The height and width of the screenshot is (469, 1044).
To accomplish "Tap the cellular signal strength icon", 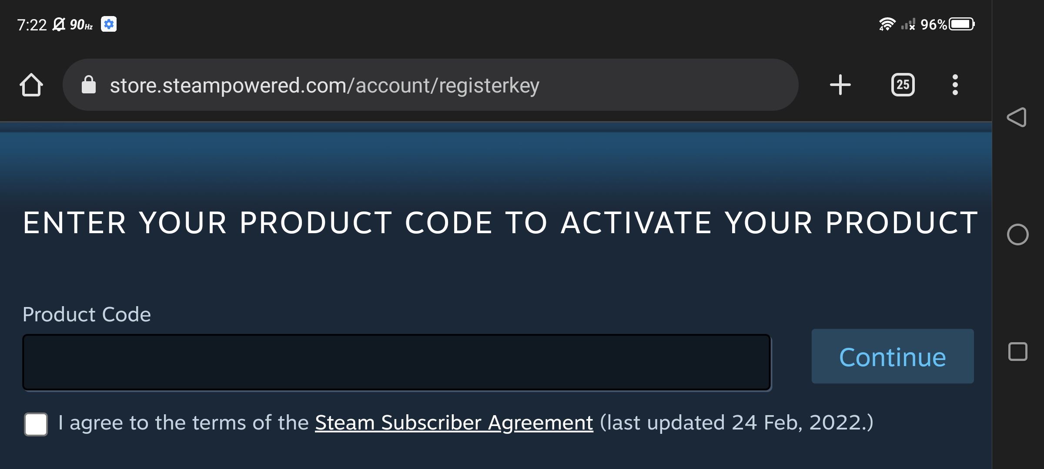I will (x=908, y=24).
